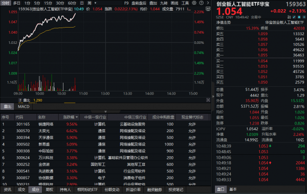307x194 pixels.
Task: Add to watchlist with plus icon
Action: 304,17
